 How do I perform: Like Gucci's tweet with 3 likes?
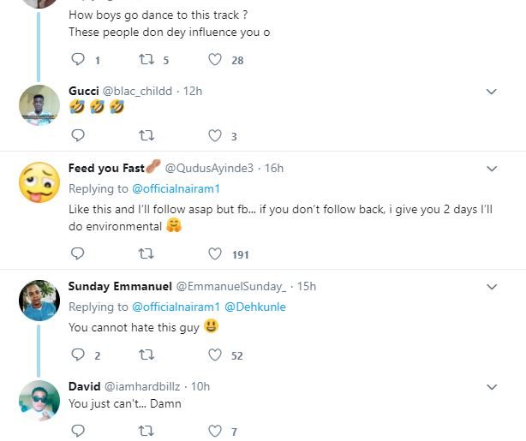pos(216,135)
